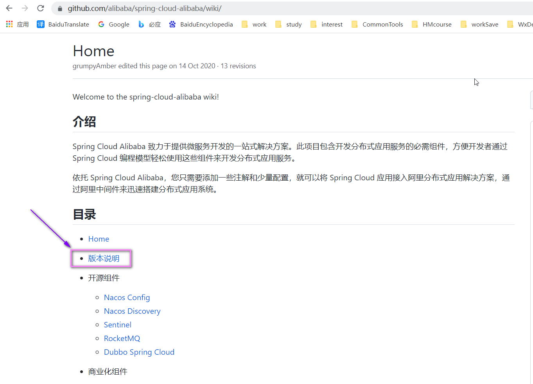The width and height of the screenshot is (533, 384).
Task: Open the 必应 Bing bookmark
Action: pyautogui.click(x=149, y=24)
